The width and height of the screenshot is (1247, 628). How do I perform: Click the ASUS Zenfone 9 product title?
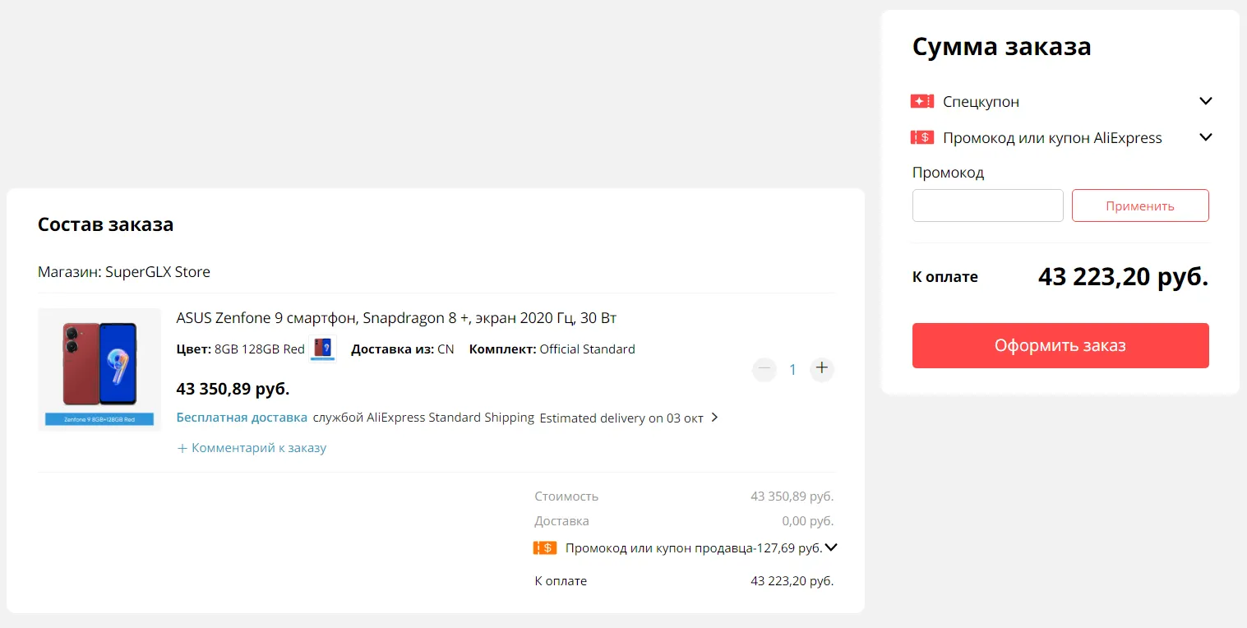396,318
